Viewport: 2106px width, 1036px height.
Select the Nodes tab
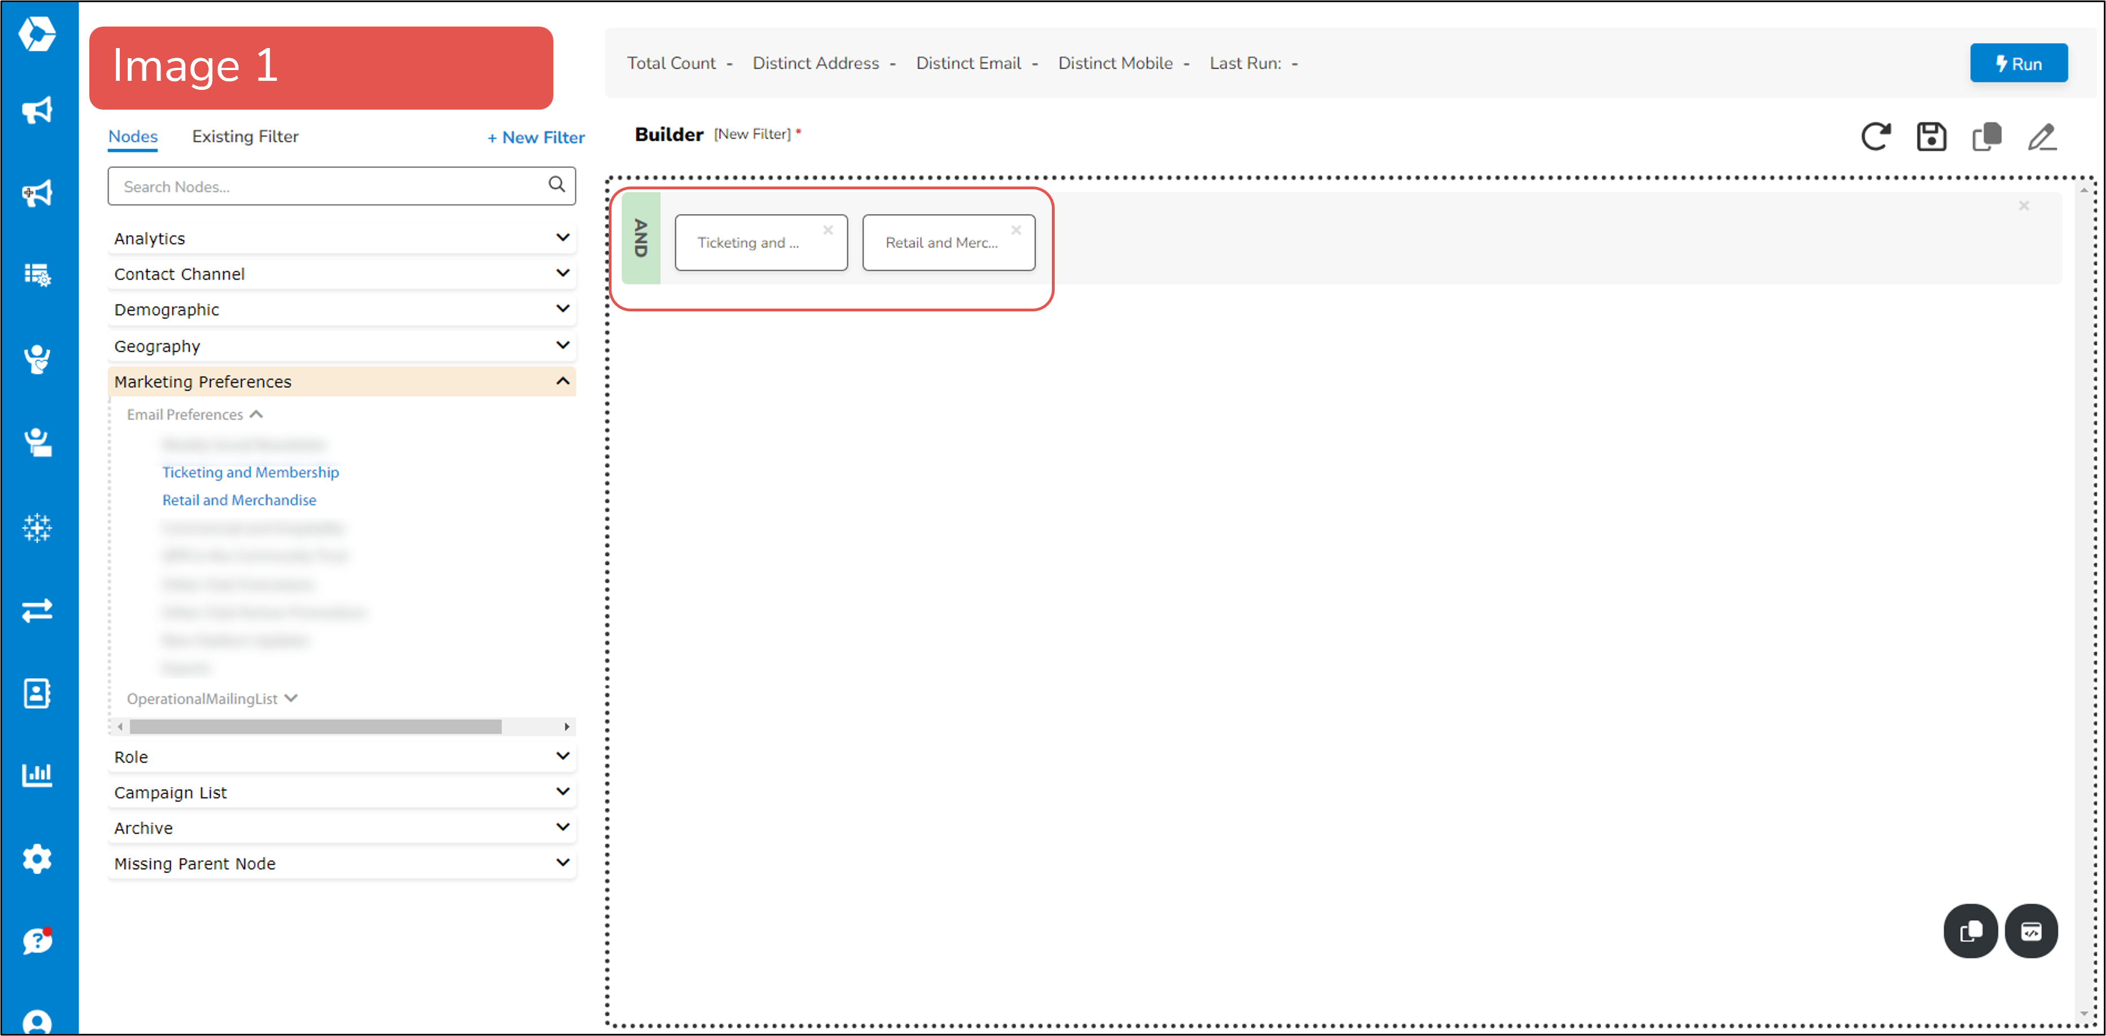(132, 136)
